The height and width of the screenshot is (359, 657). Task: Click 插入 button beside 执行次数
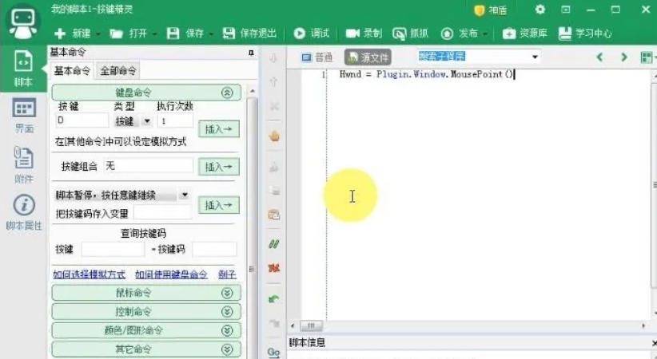(x=219, y=129)
